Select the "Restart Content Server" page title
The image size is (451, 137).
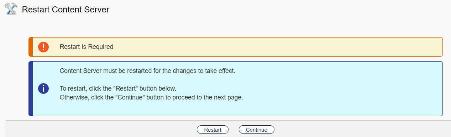[65, 10]
